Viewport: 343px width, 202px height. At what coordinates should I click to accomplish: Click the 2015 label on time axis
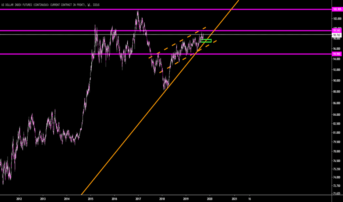pos(91,199)
